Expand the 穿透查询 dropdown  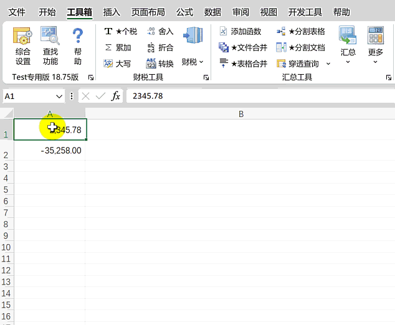[329, 64]
